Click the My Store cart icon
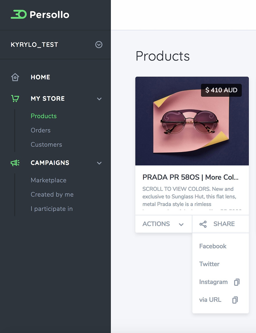 15,98
